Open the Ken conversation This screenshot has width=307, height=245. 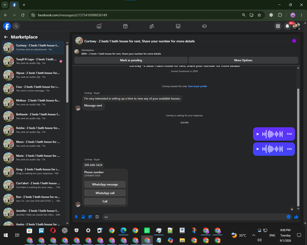coord(33,199)
